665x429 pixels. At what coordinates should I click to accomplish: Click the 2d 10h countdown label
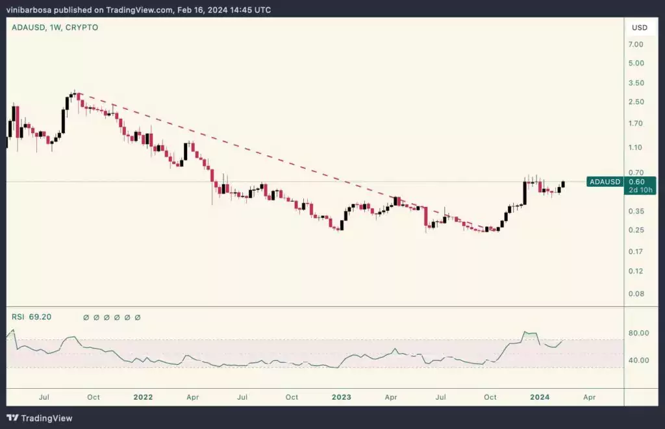point(640,190)
